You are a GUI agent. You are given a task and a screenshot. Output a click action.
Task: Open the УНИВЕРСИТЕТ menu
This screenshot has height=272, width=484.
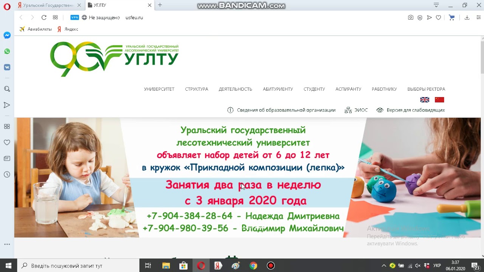tap(159, 89)
